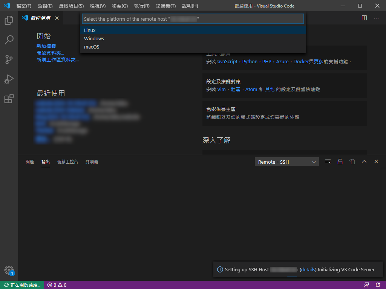Select Linux as remote platform
This screenshot has width=386, height=289.
tap(193, 30)
